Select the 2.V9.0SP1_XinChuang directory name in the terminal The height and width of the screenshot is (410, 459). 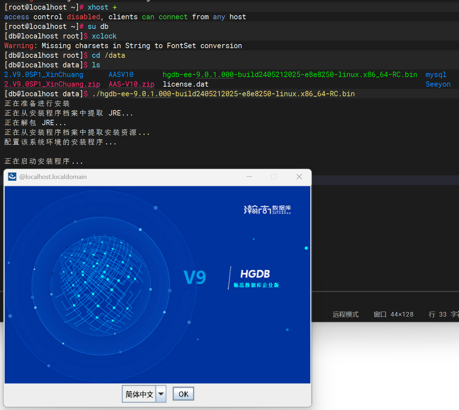tap(44, 75)
